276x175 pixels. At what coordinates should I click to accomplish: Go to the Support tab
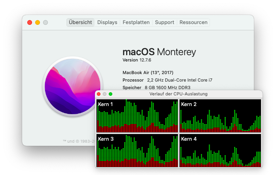coord(164,22)
